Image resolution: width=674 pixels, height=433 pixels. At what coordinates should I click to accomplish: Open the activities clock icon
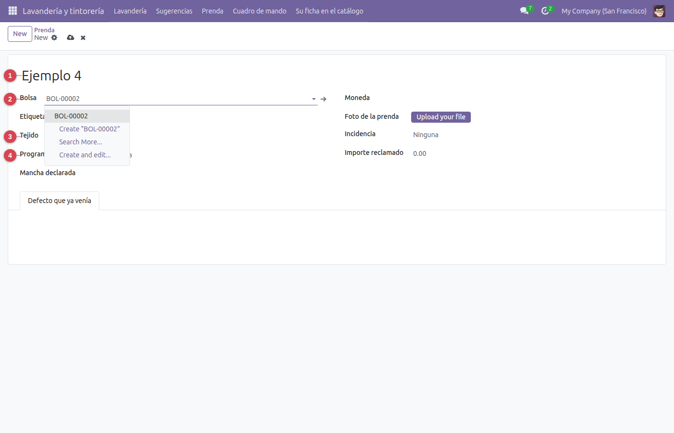(x=545, y=11)
